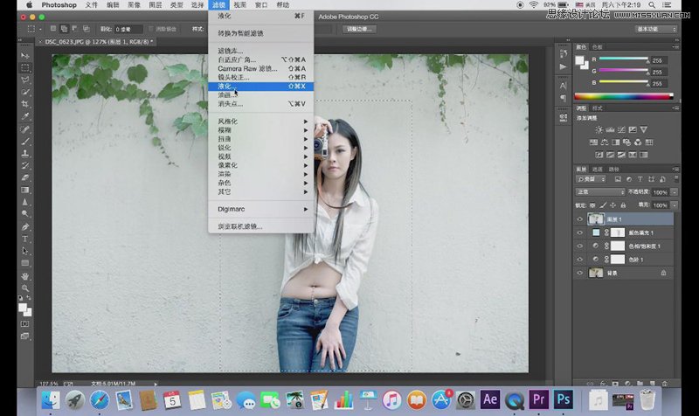Select the Hand tool
Screen dimensions: 699x416
[x=25, y=276]
